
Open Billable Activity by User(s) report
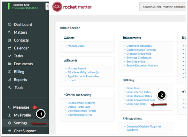click(83, 72)
